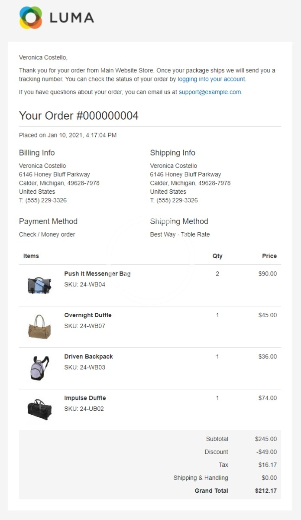Open the logging into your account link
This screenshot has width=301, height=520.
coord(211,79)
